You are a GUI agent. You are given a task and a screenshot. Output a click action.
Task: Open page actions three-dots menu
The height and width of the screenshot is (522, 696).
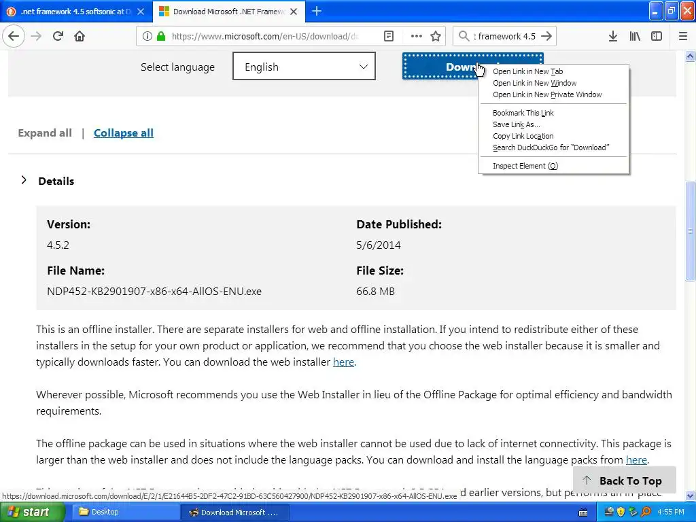pyautogui.click(x=417, y=36)
